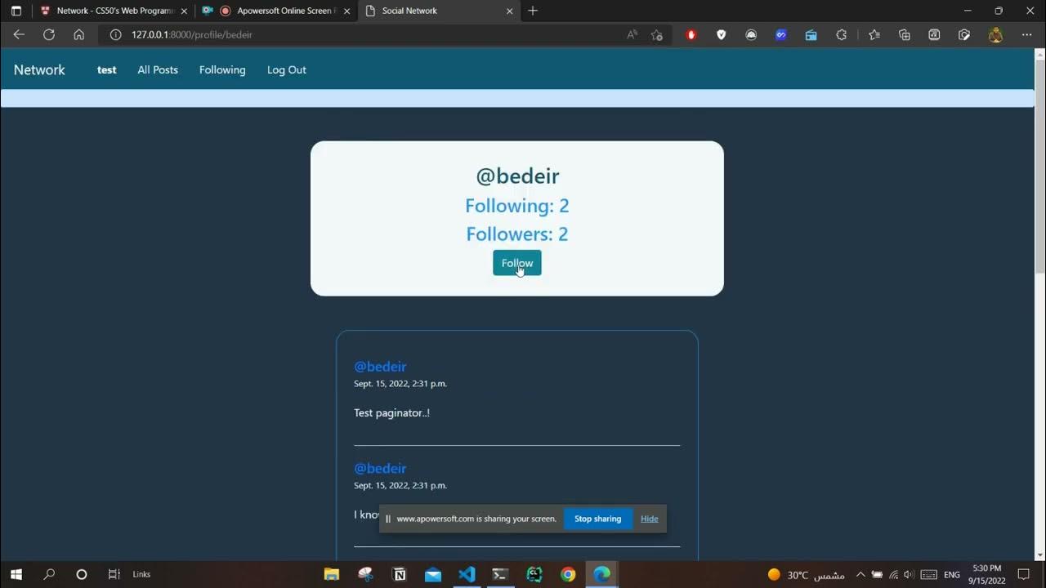Switch input language from ENG

coord(952,575)
